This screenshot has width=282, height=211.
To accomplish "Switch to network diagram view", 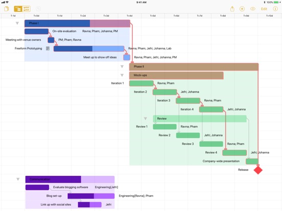I will [x=26, y=9].
